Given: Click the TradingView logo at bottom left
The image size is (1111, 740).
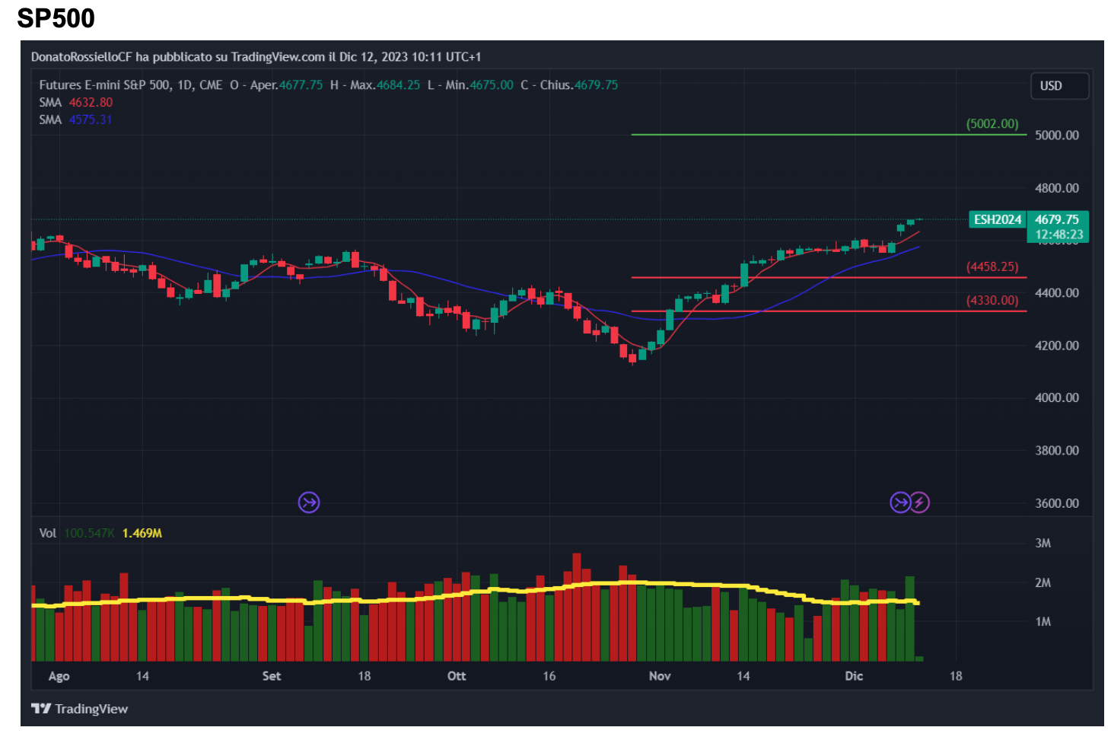Looking at the screenshot, I should click(80, 709).
